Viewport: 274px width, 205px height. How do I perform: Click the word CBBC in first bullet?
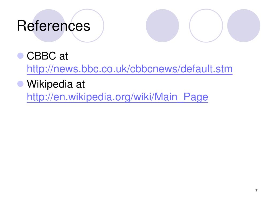(41, 56)
